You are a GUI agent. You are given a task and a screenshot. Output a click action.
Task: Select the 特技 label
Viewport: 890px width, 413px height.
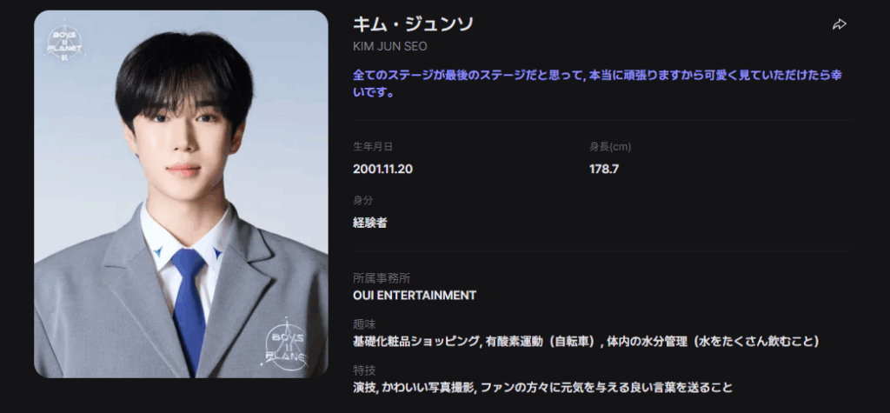pyautogui.click(x=364, y=370)
